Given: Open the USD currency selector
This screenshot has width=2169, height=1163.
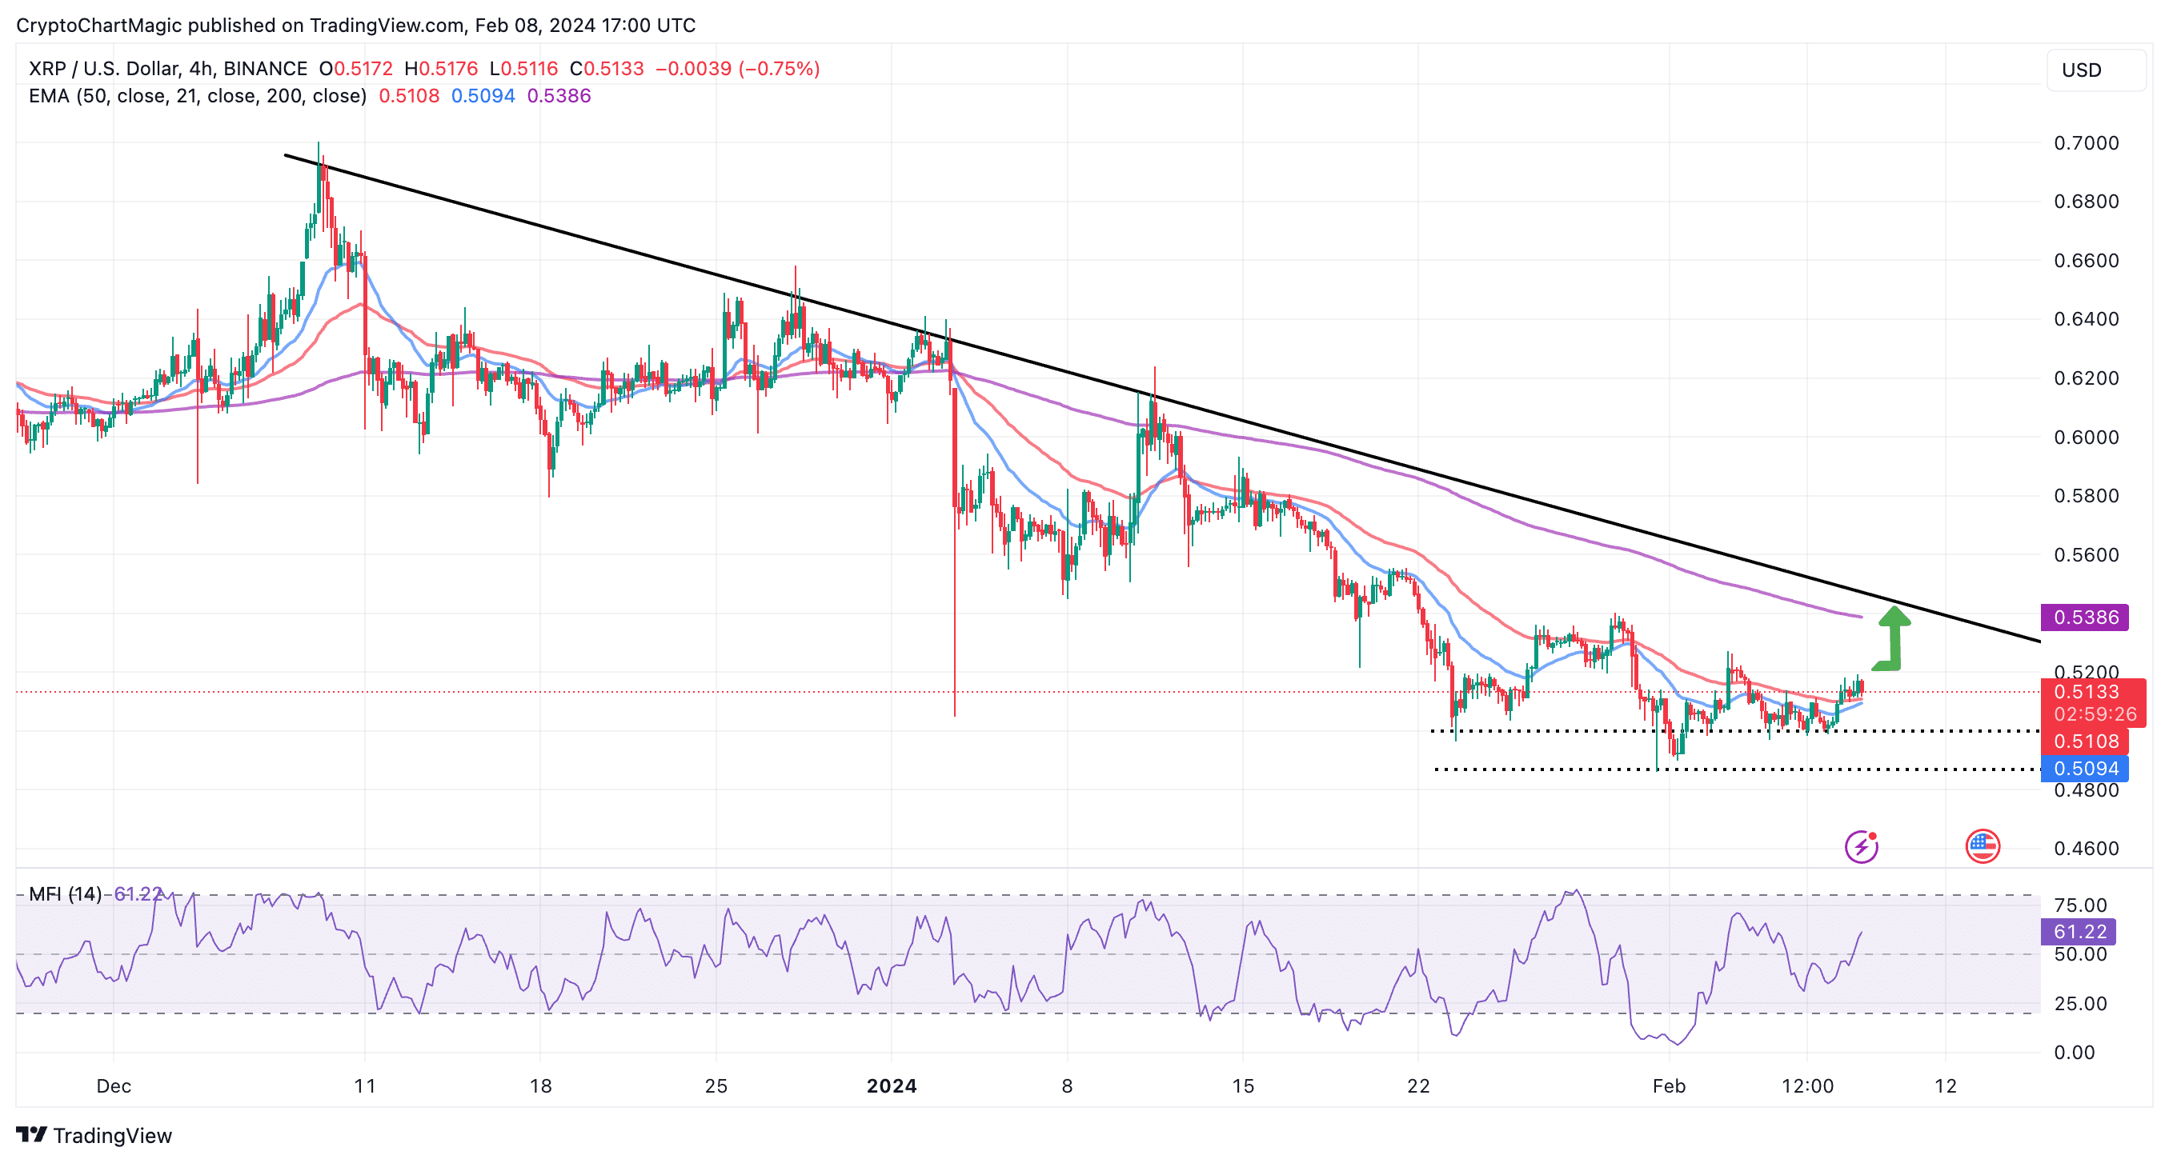Looking at the screenshot, I should [x=2095, y=70].
